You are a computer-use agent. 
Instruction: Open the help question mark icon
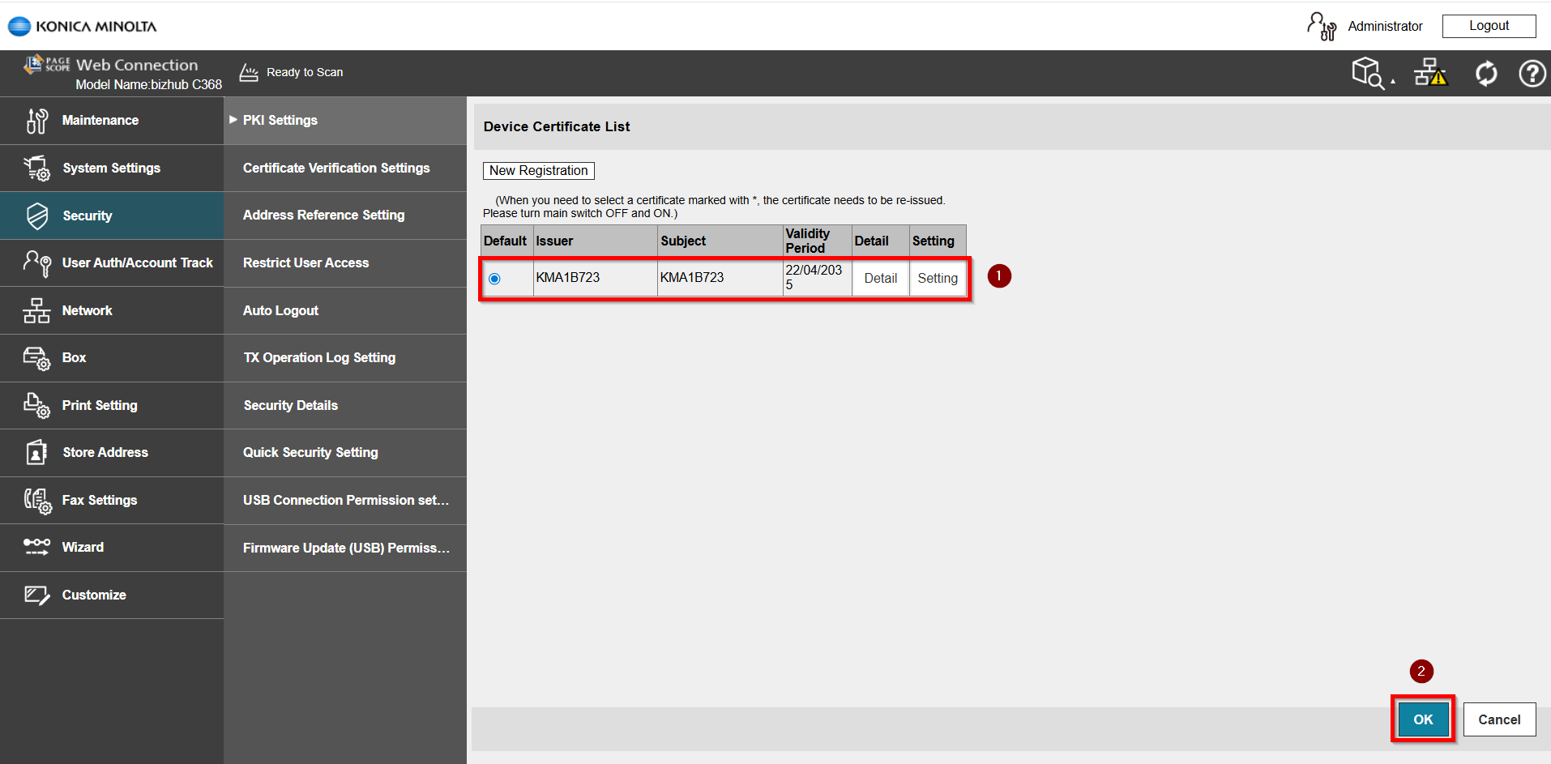pos(1532,74)
